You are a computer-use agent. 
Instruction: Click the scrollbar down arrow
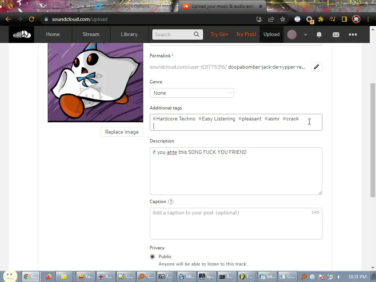(373, 268)
